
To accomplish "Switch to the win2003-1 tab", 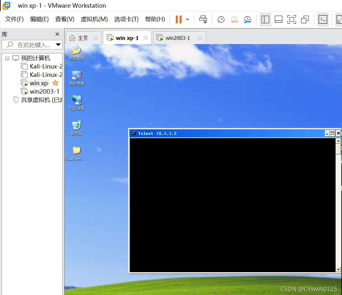I will click(178, 38).
